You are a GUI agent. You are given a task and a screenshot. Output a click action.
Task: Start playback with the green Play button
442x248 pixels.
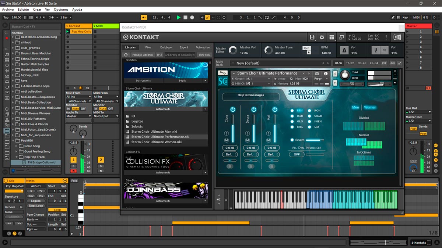179,17
